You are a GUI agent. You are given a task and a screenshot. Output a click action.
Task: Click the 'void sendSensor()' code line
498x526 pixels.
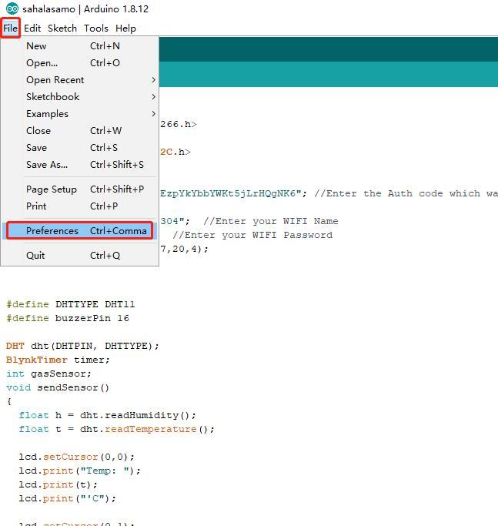pos(58,387)
